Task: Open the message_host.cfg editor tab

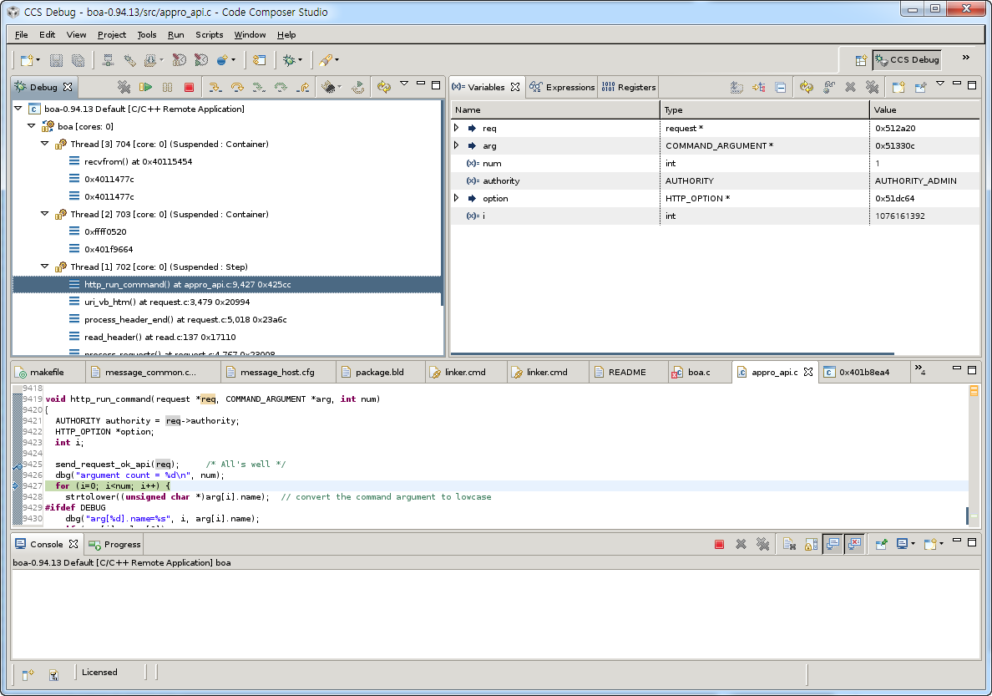Action: point(277,373)
